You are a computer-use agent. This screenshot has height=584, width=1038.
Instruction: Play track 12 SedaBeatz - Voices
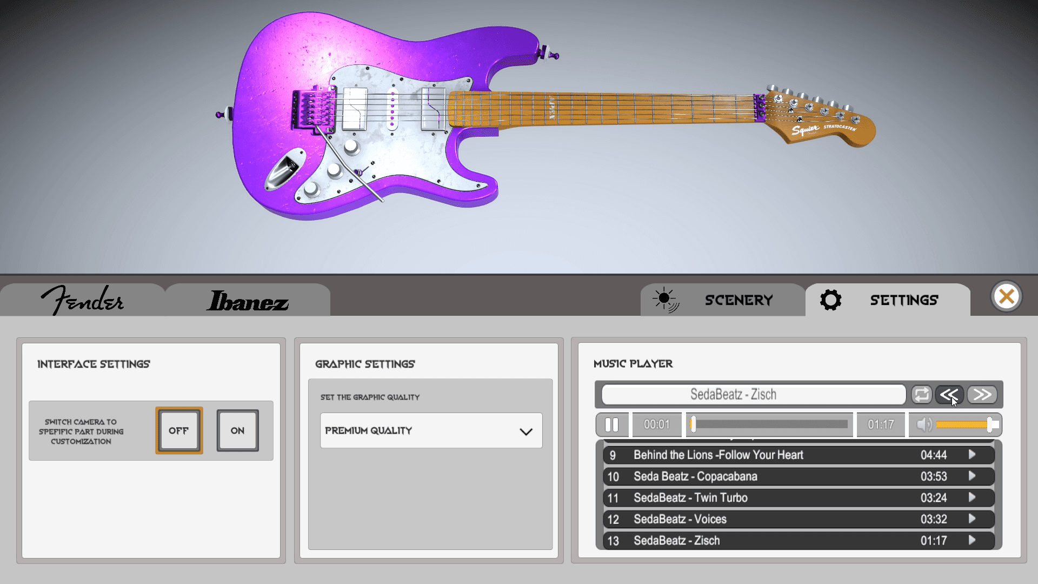(x=972, y=519)
